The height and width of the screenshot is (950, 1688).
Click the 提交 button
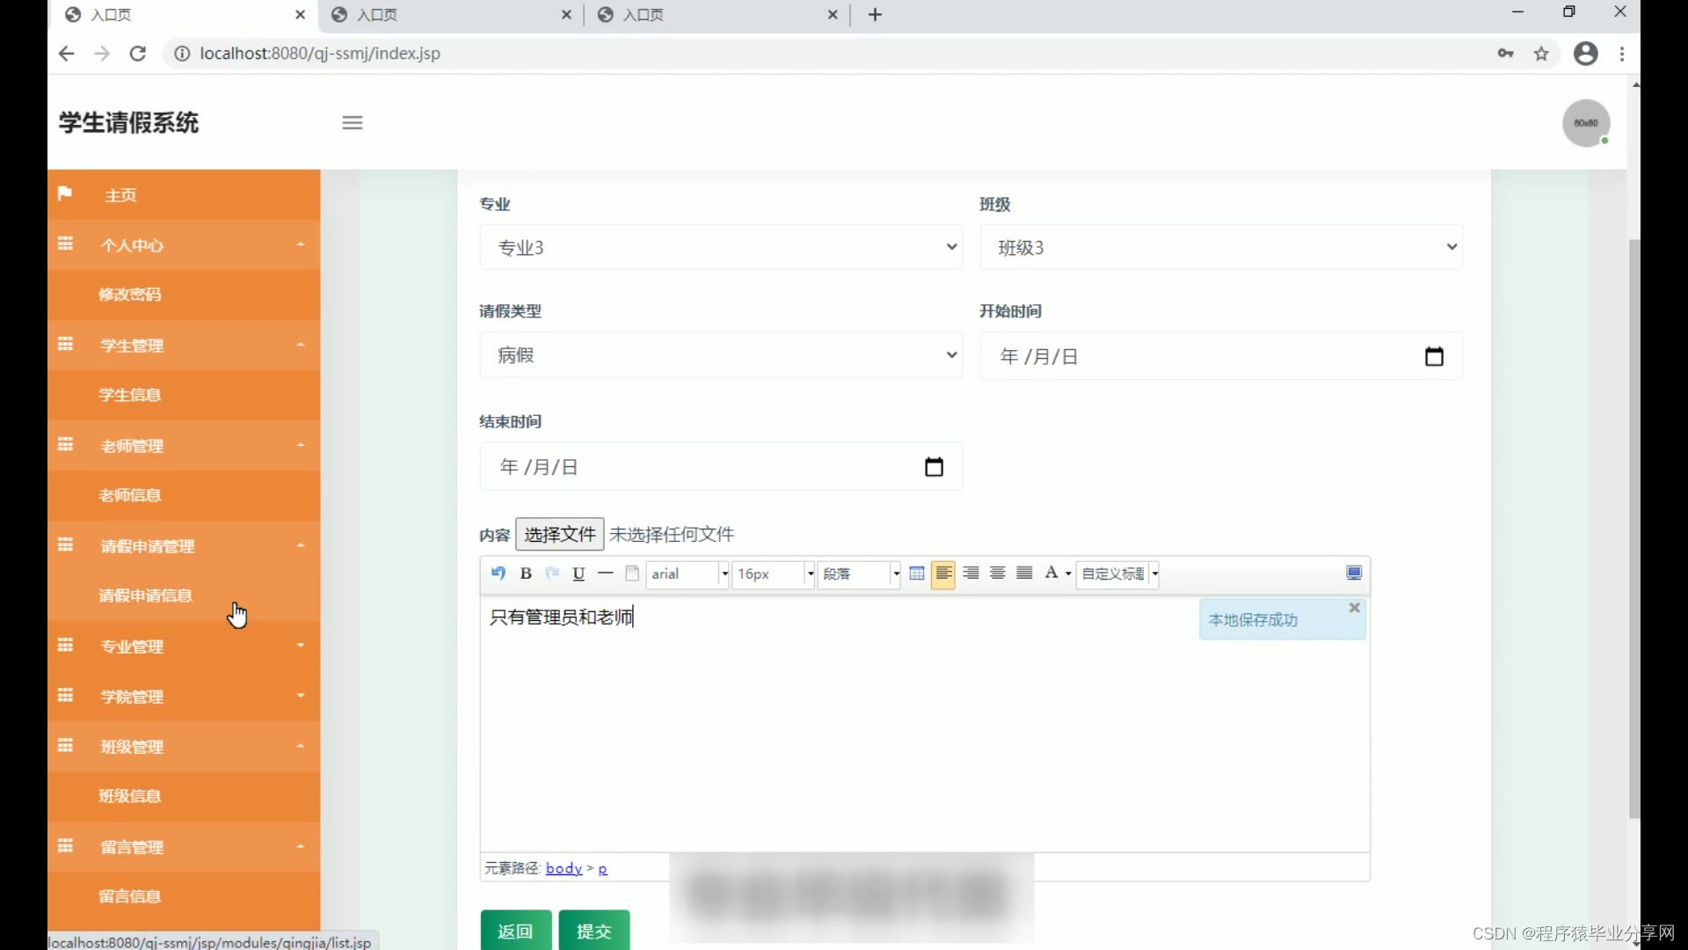pyautogui.click(x=594, y=931)
